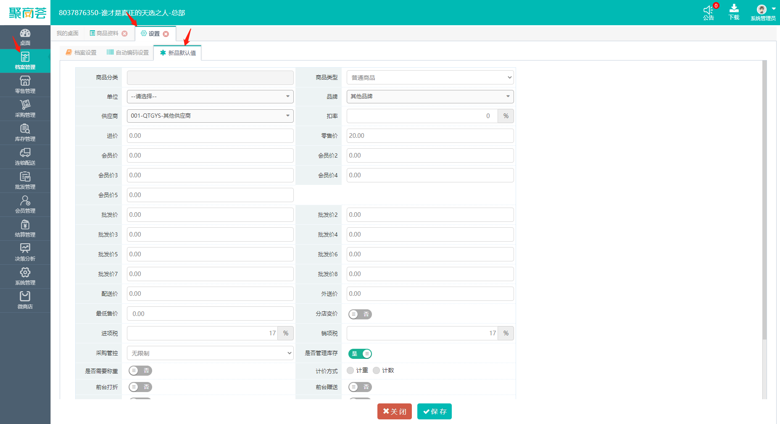Screen dimensions: 780x424
Task: Switch to the 自动编码设置 sub-tab
Action: [x=128, y=53]
